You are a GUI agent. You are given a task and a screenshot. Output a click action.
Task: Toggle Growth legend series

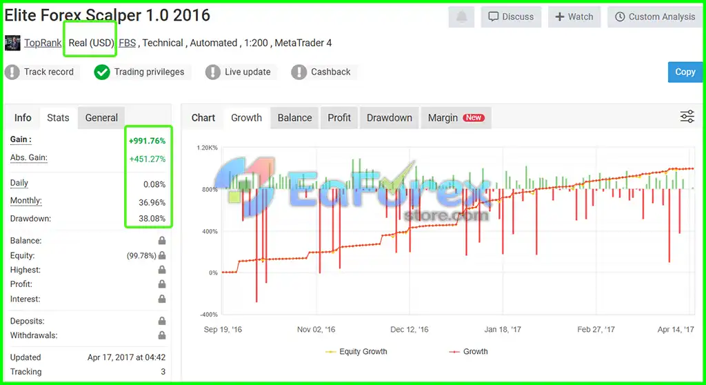point(468,352)
